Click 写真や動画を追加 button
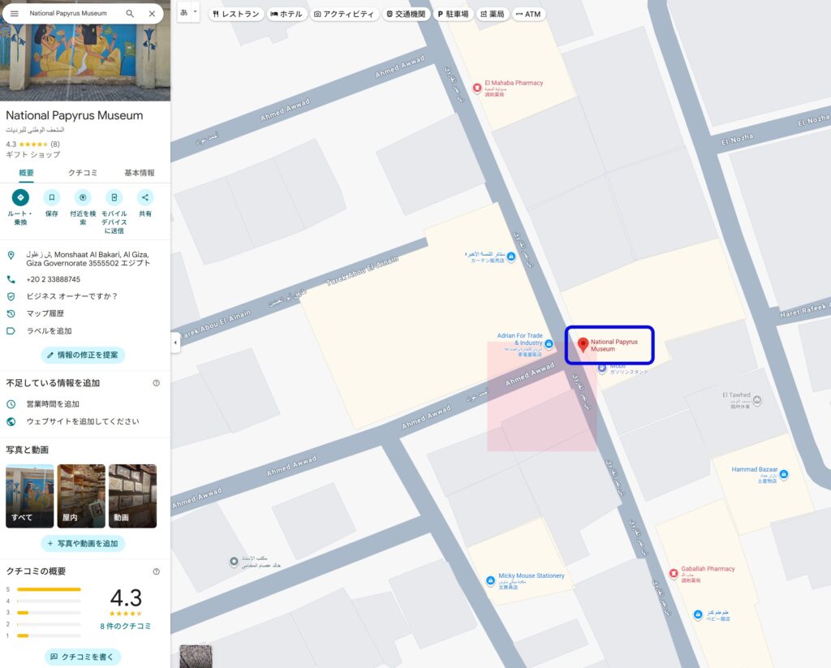Viewport: 831px width, 668px height. (x=83, y=543)
